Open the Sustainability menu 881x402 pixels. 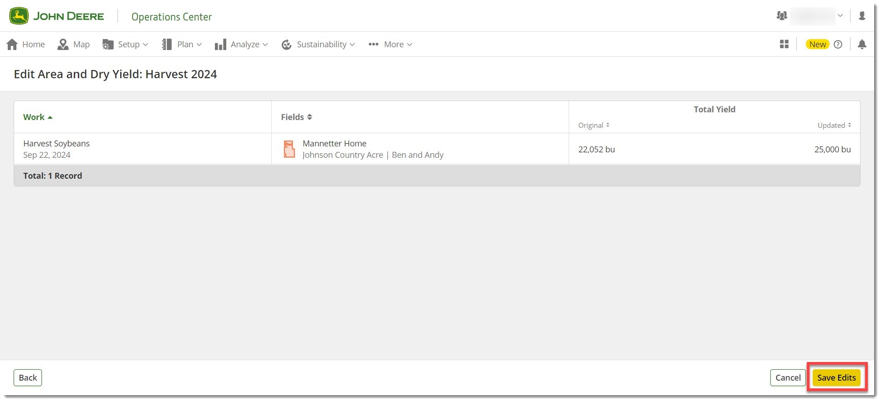(x=318, y=44)
